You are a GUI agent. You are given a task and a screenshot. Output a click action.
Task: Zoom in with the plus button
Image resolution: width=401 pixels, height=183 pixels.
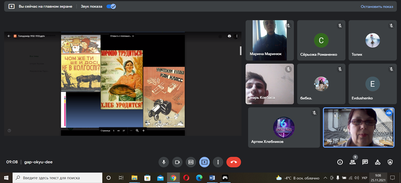pyautogui.click(x=143, y=131)
